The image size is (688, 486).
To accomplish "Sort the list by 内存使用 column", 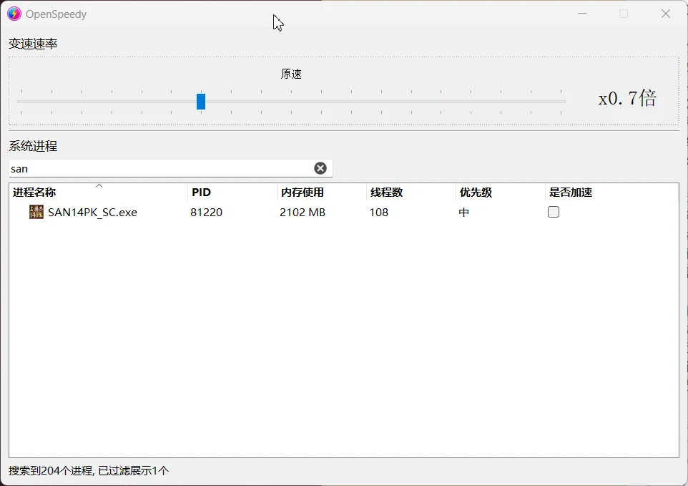I will [x=302, y=192].
